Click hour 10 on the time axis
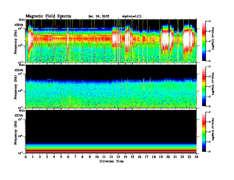The height and width of the screenshot is (180, 234). click(97, 157)
